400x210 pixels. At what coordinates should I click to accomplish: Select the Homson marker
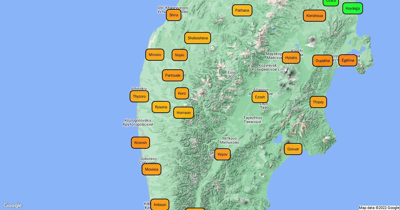click(x=184, y=113)
